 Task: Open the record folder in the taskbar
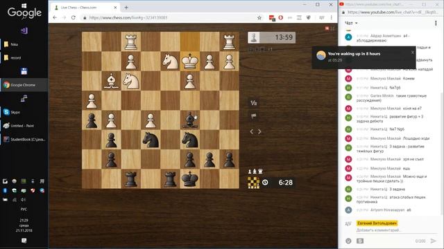pos(24,58)
